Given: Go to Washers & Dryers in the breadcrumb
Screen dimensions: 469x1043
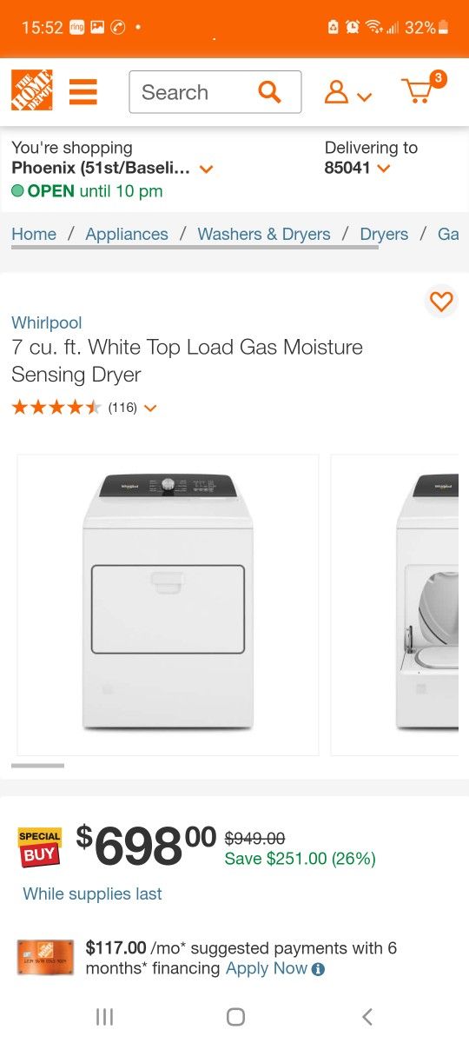Looking at the screenshot, I should click(264, 234).
